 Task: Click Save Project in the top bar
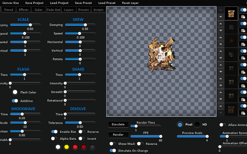34,3
